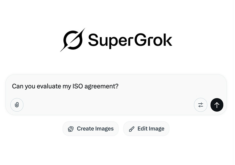Expand model options via the sliders button
The height and width of the screenshot is (165, 235).
(201, 105)
